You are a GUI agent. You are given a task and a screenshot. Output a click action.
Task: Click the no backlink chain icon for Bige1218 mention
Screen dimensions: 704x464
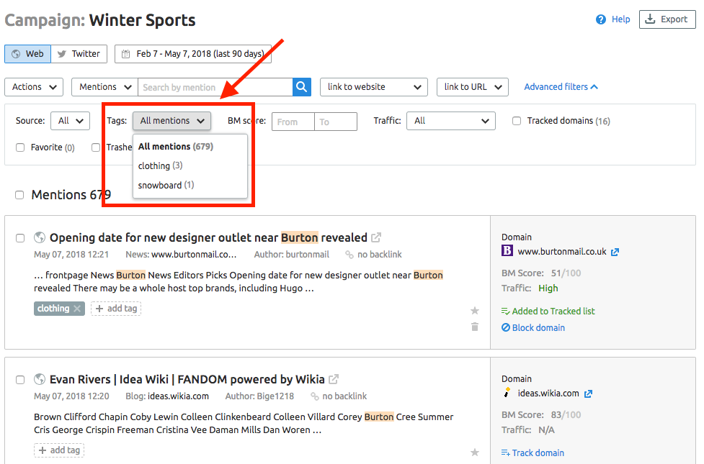pos(315,396)
